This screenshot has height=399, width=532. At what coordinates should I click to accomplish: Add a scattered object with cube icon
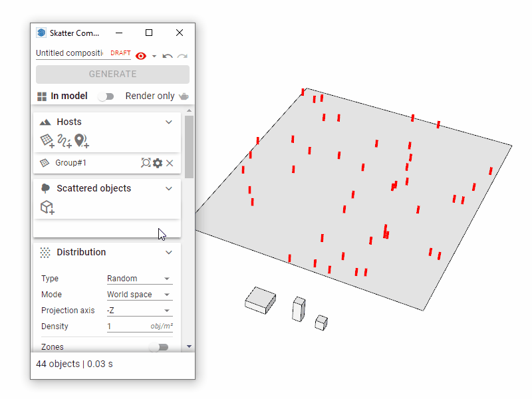click(x=47, y=207)
